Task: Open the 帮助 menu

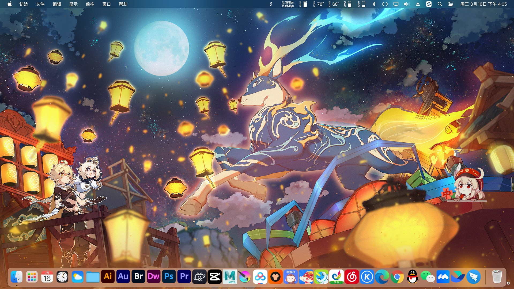Action: (123, 4)
